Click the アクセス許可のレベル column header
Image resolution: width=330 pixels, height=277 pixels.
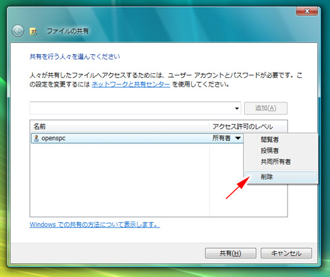tap(248, 126)
